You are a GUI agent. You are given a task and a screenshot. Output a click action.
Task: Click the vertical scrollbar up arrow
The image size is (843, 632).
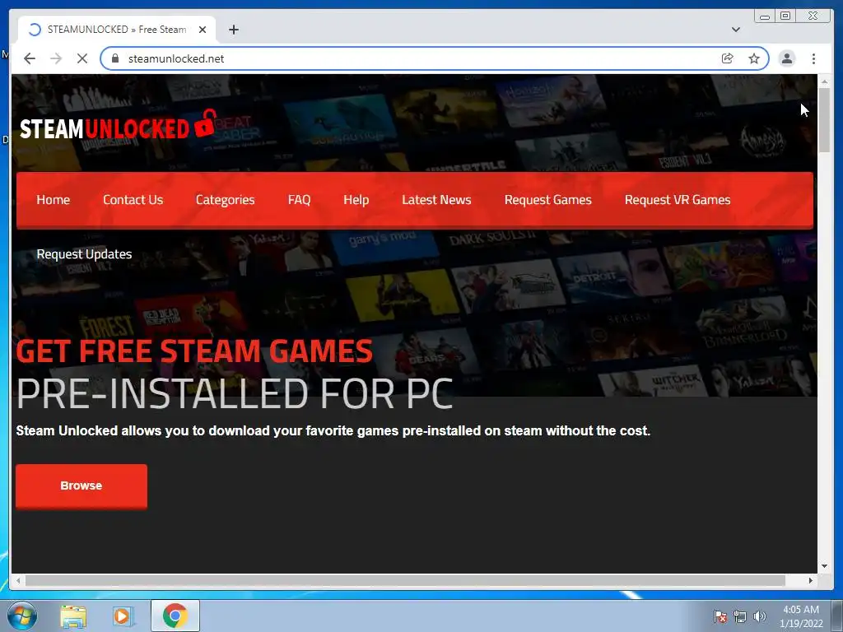[824, 81]
